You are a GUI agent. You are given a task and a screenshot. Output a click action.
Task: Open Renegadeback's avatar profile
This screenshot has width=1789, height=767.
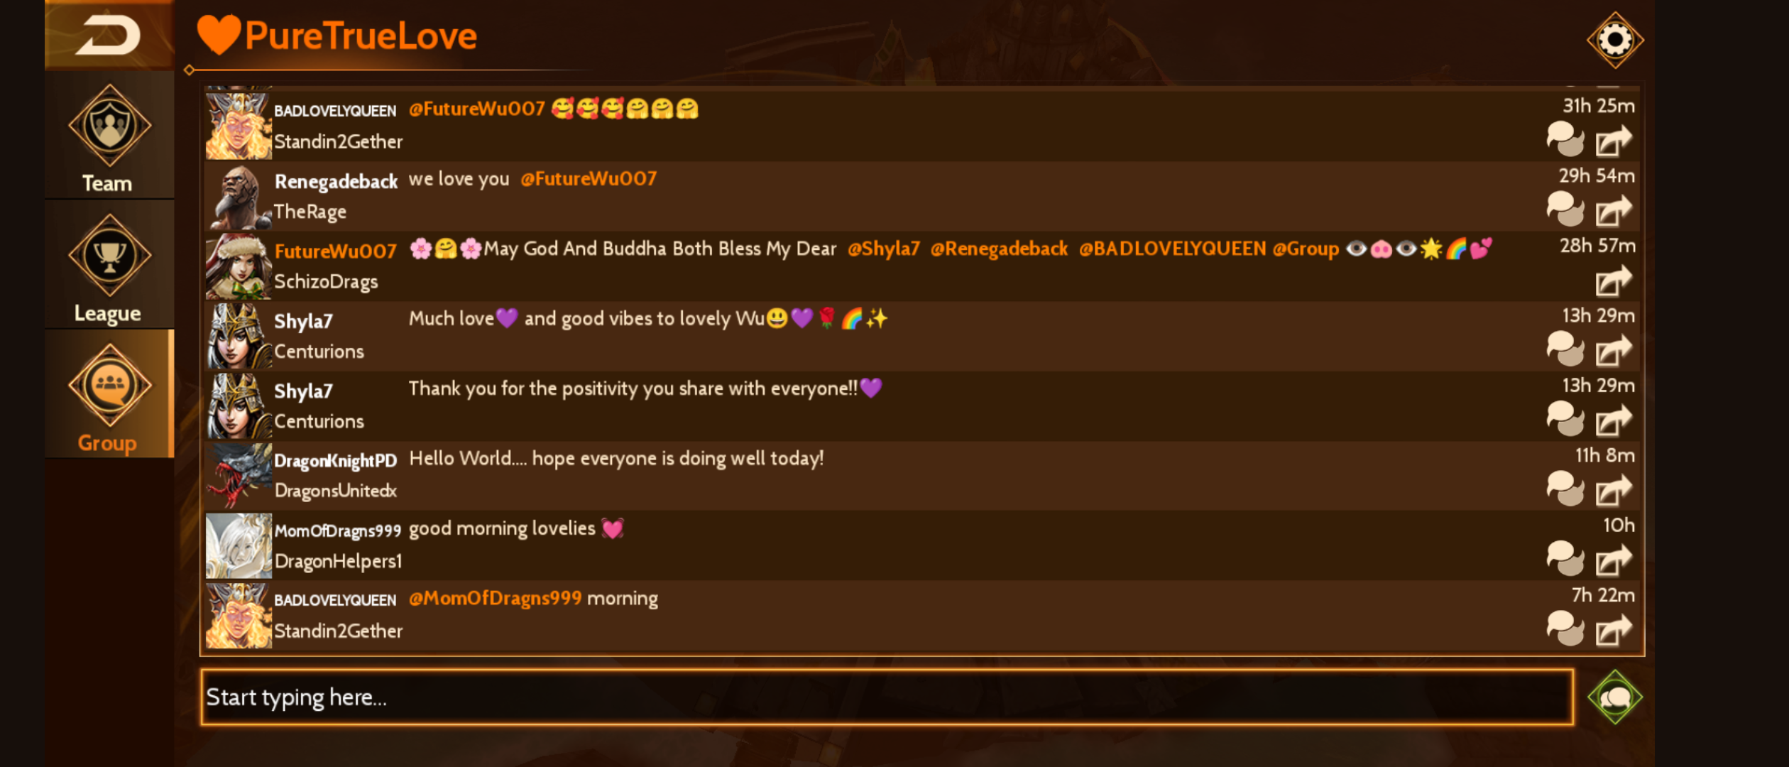point(239,197)
